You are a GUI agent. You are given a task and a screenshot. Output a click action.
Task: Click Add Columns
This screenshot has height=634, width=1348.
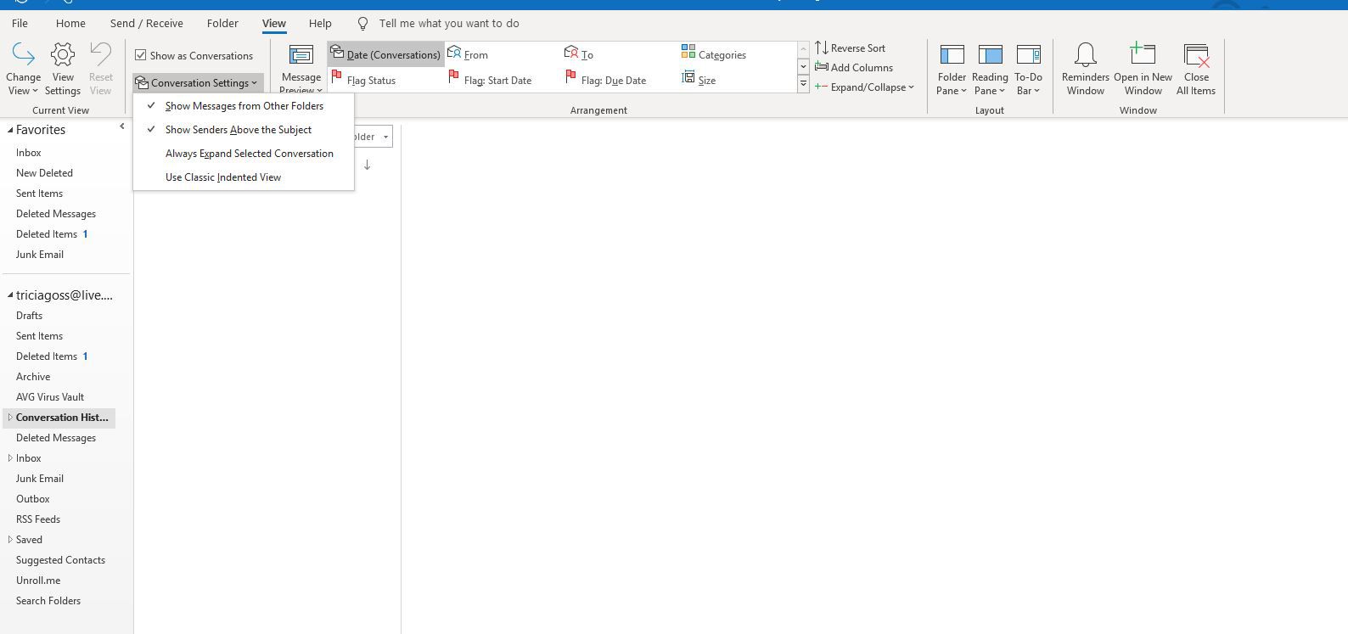(853, 68)
